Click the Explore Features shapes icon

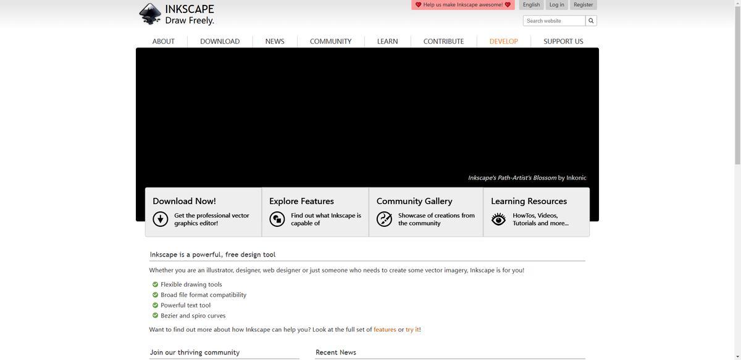[x=277, y=219]
